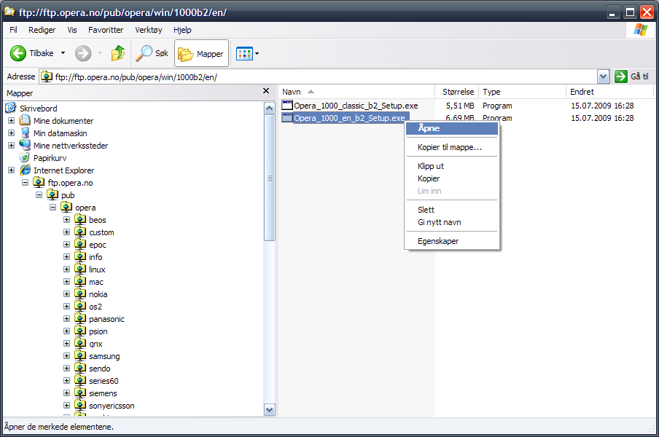659x437 pixels.
Task: Choose Kopier in the context menu
Action: (x=452, y=178)
